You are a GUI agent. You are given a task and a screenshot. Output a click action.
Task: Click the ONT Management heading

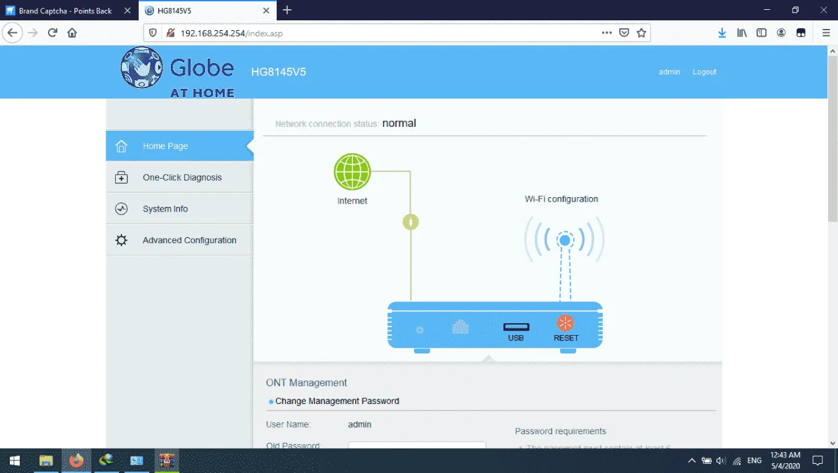306,382
